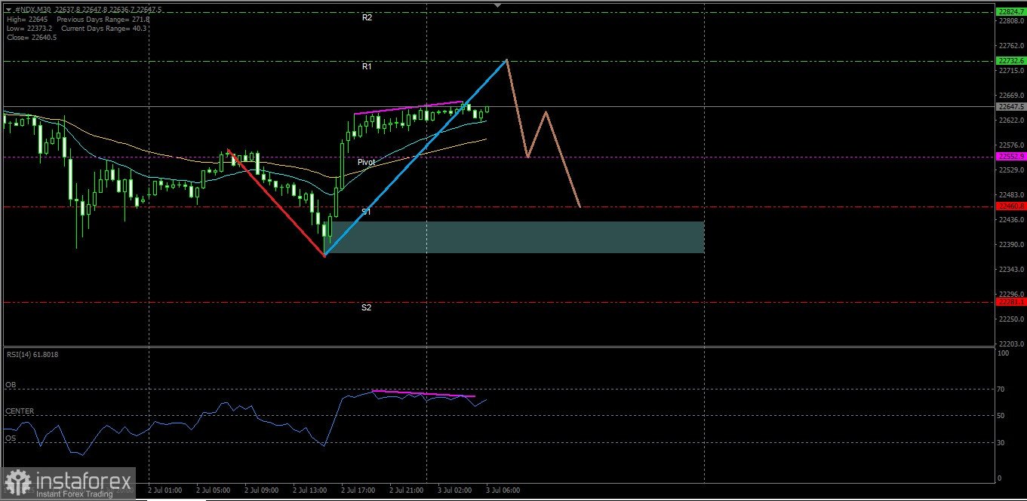Viewport: 1027px width, 501px height.
Task: Click the Pivot level label
Action: (x=366, y=162)
